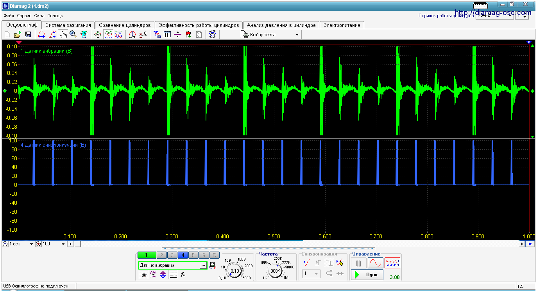
Task: Select the magnifier zoom tool
Action: tap(73, 35)
